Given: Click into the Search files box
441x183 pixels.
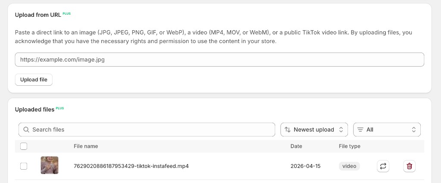Looking at the screenshot, I should point(151,130).
